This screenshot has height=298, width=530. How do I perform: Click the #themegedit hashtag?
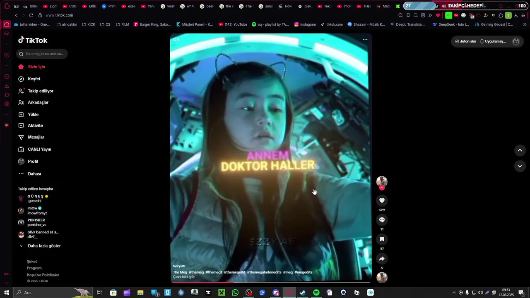click(x=234, y=272)
